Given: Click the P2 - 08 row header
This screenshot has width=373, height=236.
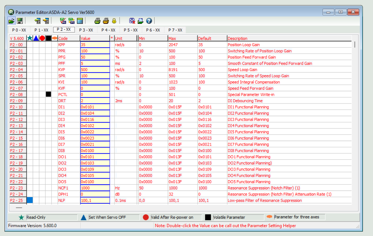Looking at the screenshot, I should click(x=18, y=95).
